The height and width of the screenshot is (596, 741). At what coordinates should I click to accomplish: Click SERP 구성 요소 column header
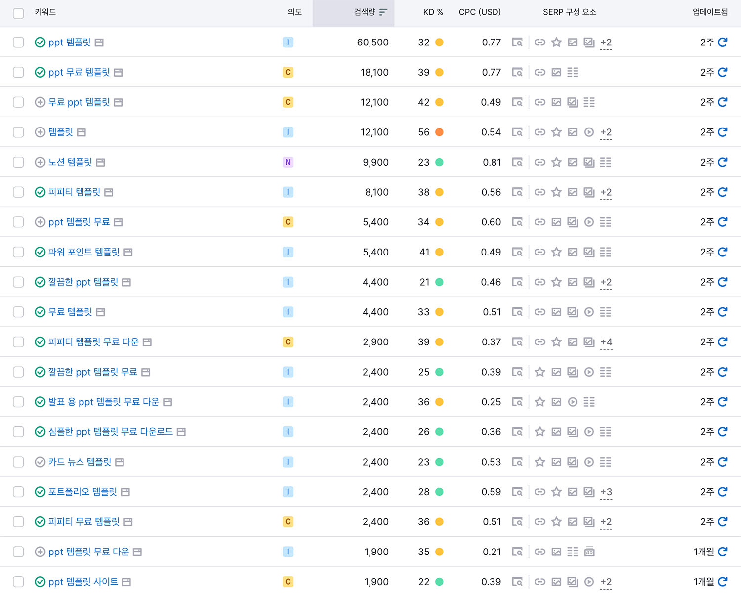point(570,12)
